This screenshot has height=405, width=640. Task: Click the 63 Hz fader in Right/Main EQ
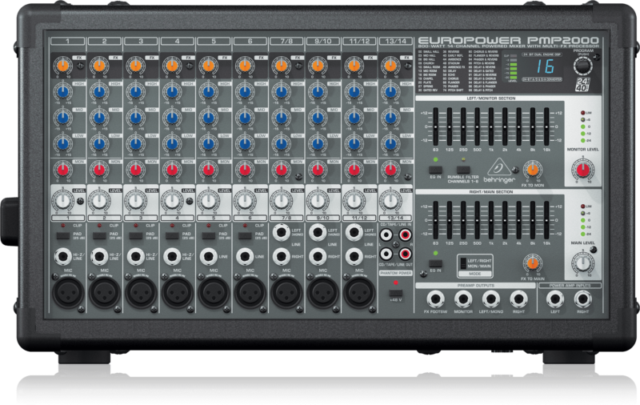click(x=435, y=220)
